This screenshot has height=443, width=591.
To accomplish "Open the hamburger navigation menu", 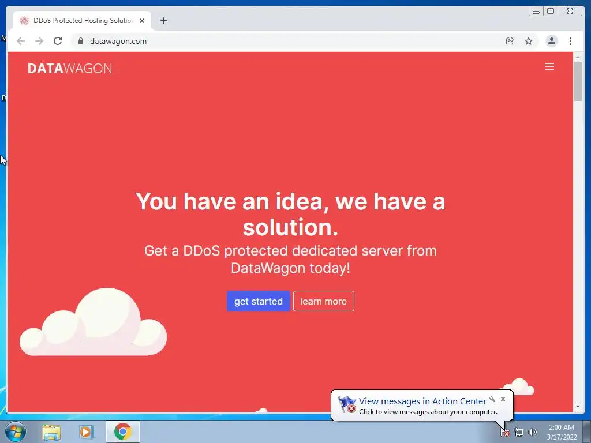I will tap(549, 67).
